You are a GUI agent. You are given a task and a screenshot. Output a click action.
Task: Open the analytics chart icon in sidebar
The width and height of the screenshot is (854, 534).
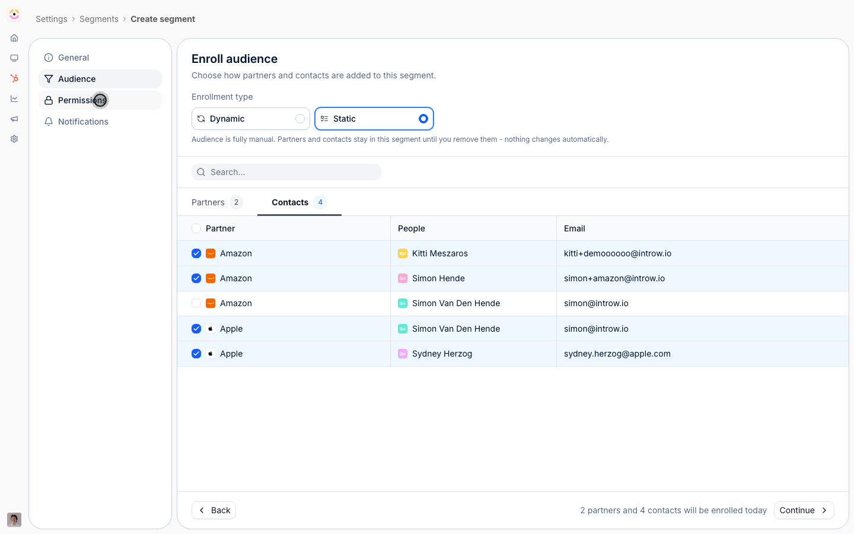point(14,98)
